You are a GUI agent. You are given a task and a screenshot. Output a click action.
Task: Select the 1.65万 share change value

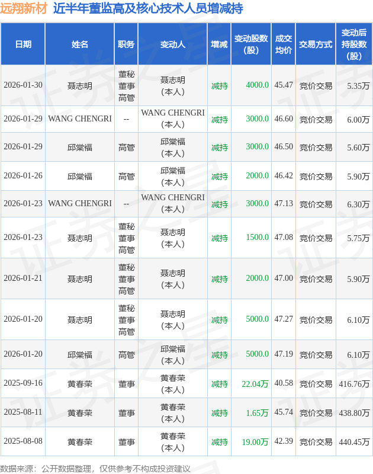tap(258, 413)
